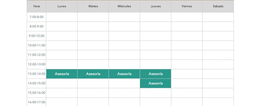Select the empty Miércoles 14:00-15:00 cell
The image size is (261, 106).
pos(124,83)
